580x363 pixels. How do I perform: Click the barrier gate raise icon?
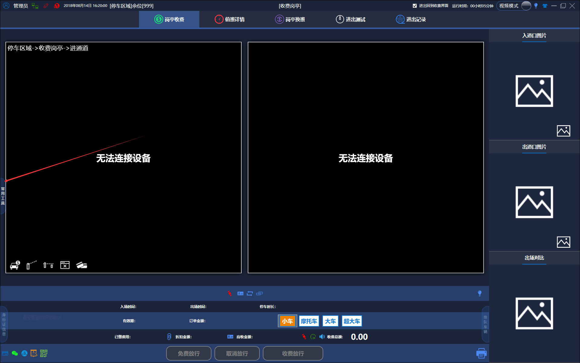[x=31, y=265]
